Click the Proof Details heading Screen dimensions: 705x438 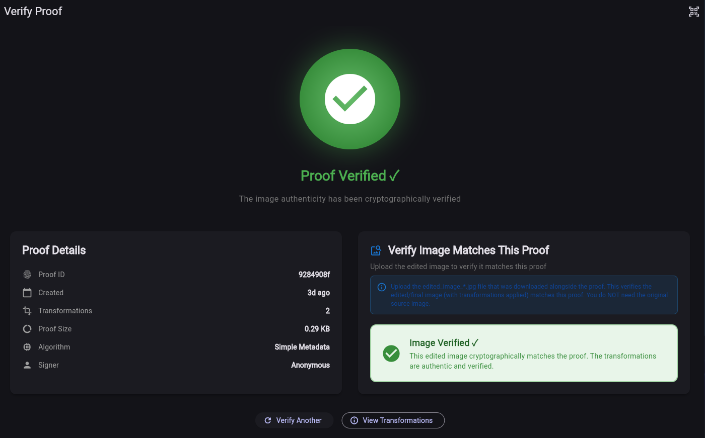point(53,250)
